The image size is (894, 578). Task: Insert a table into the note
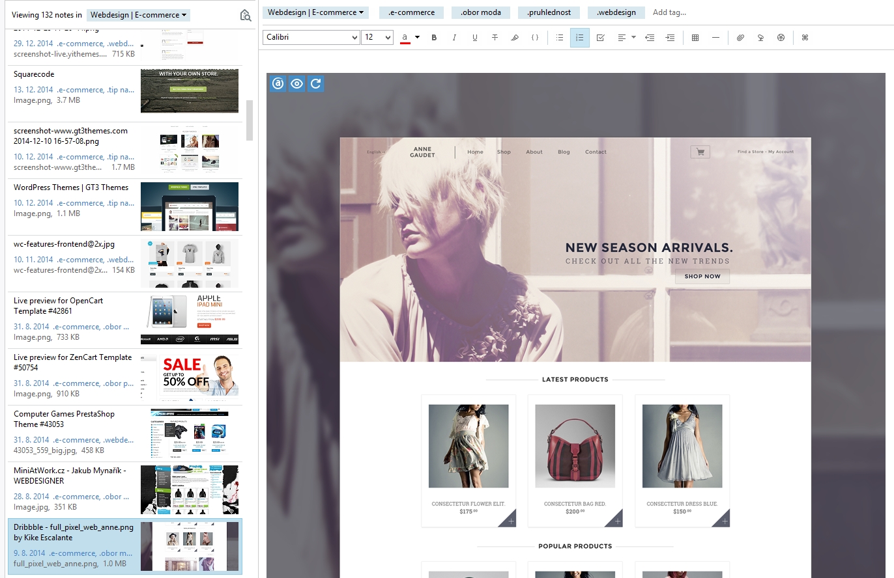[695, 38]
